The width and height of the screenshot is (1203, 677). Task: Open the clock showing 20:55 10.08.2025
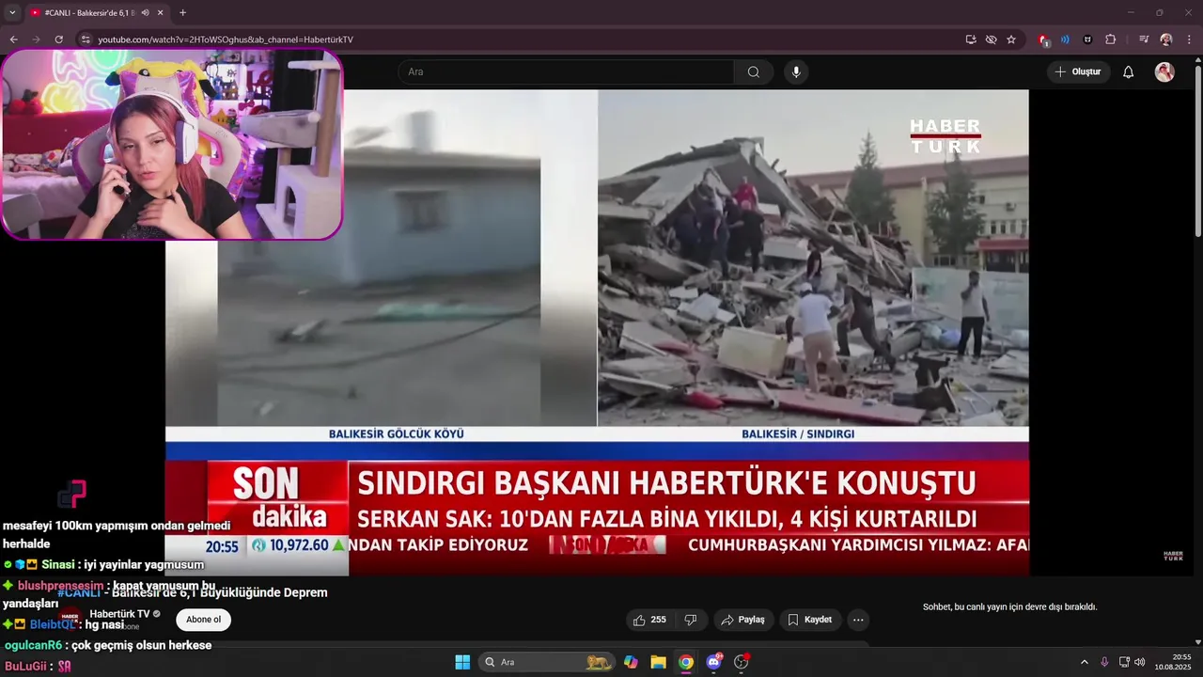(1173, 662)
